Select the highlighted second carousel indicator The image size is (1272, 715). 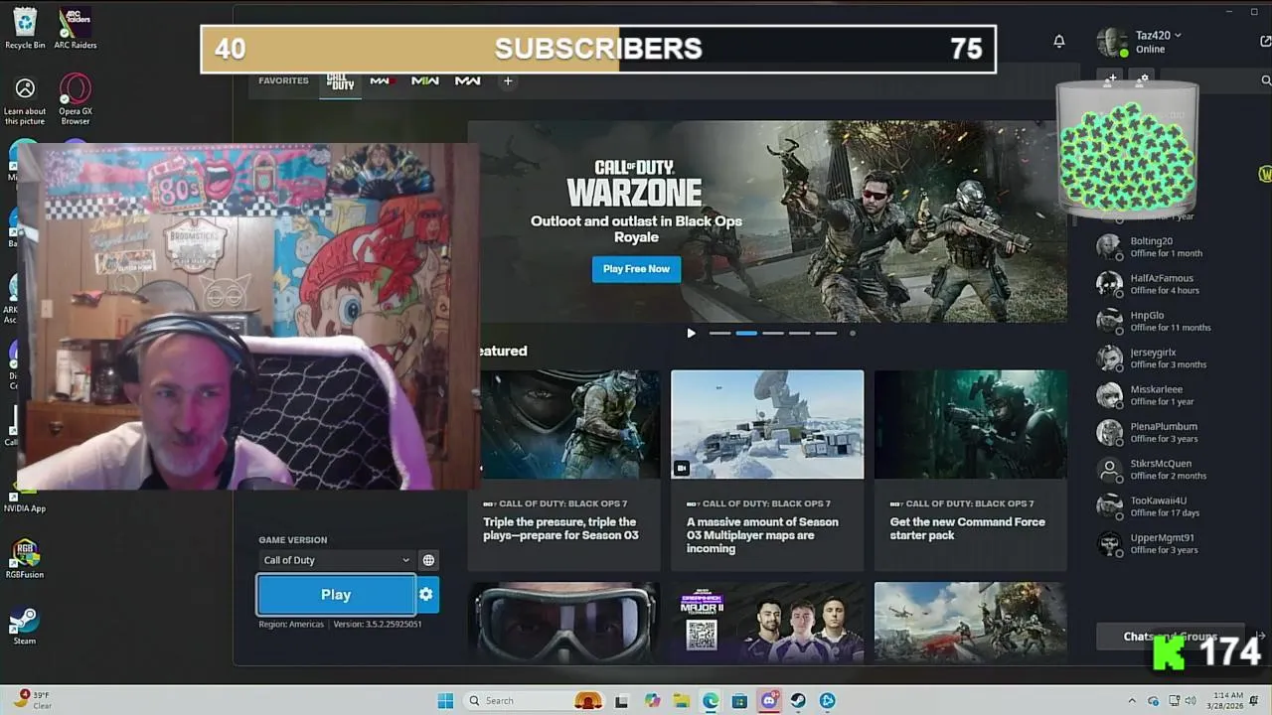coord(746,334)
